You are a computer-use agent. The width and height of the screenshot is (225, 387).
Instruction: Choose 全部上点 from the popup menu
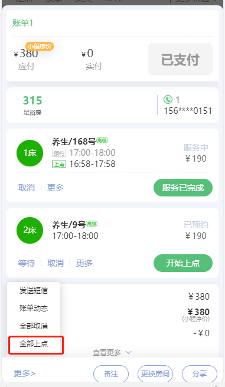click(x=34, y=344)
